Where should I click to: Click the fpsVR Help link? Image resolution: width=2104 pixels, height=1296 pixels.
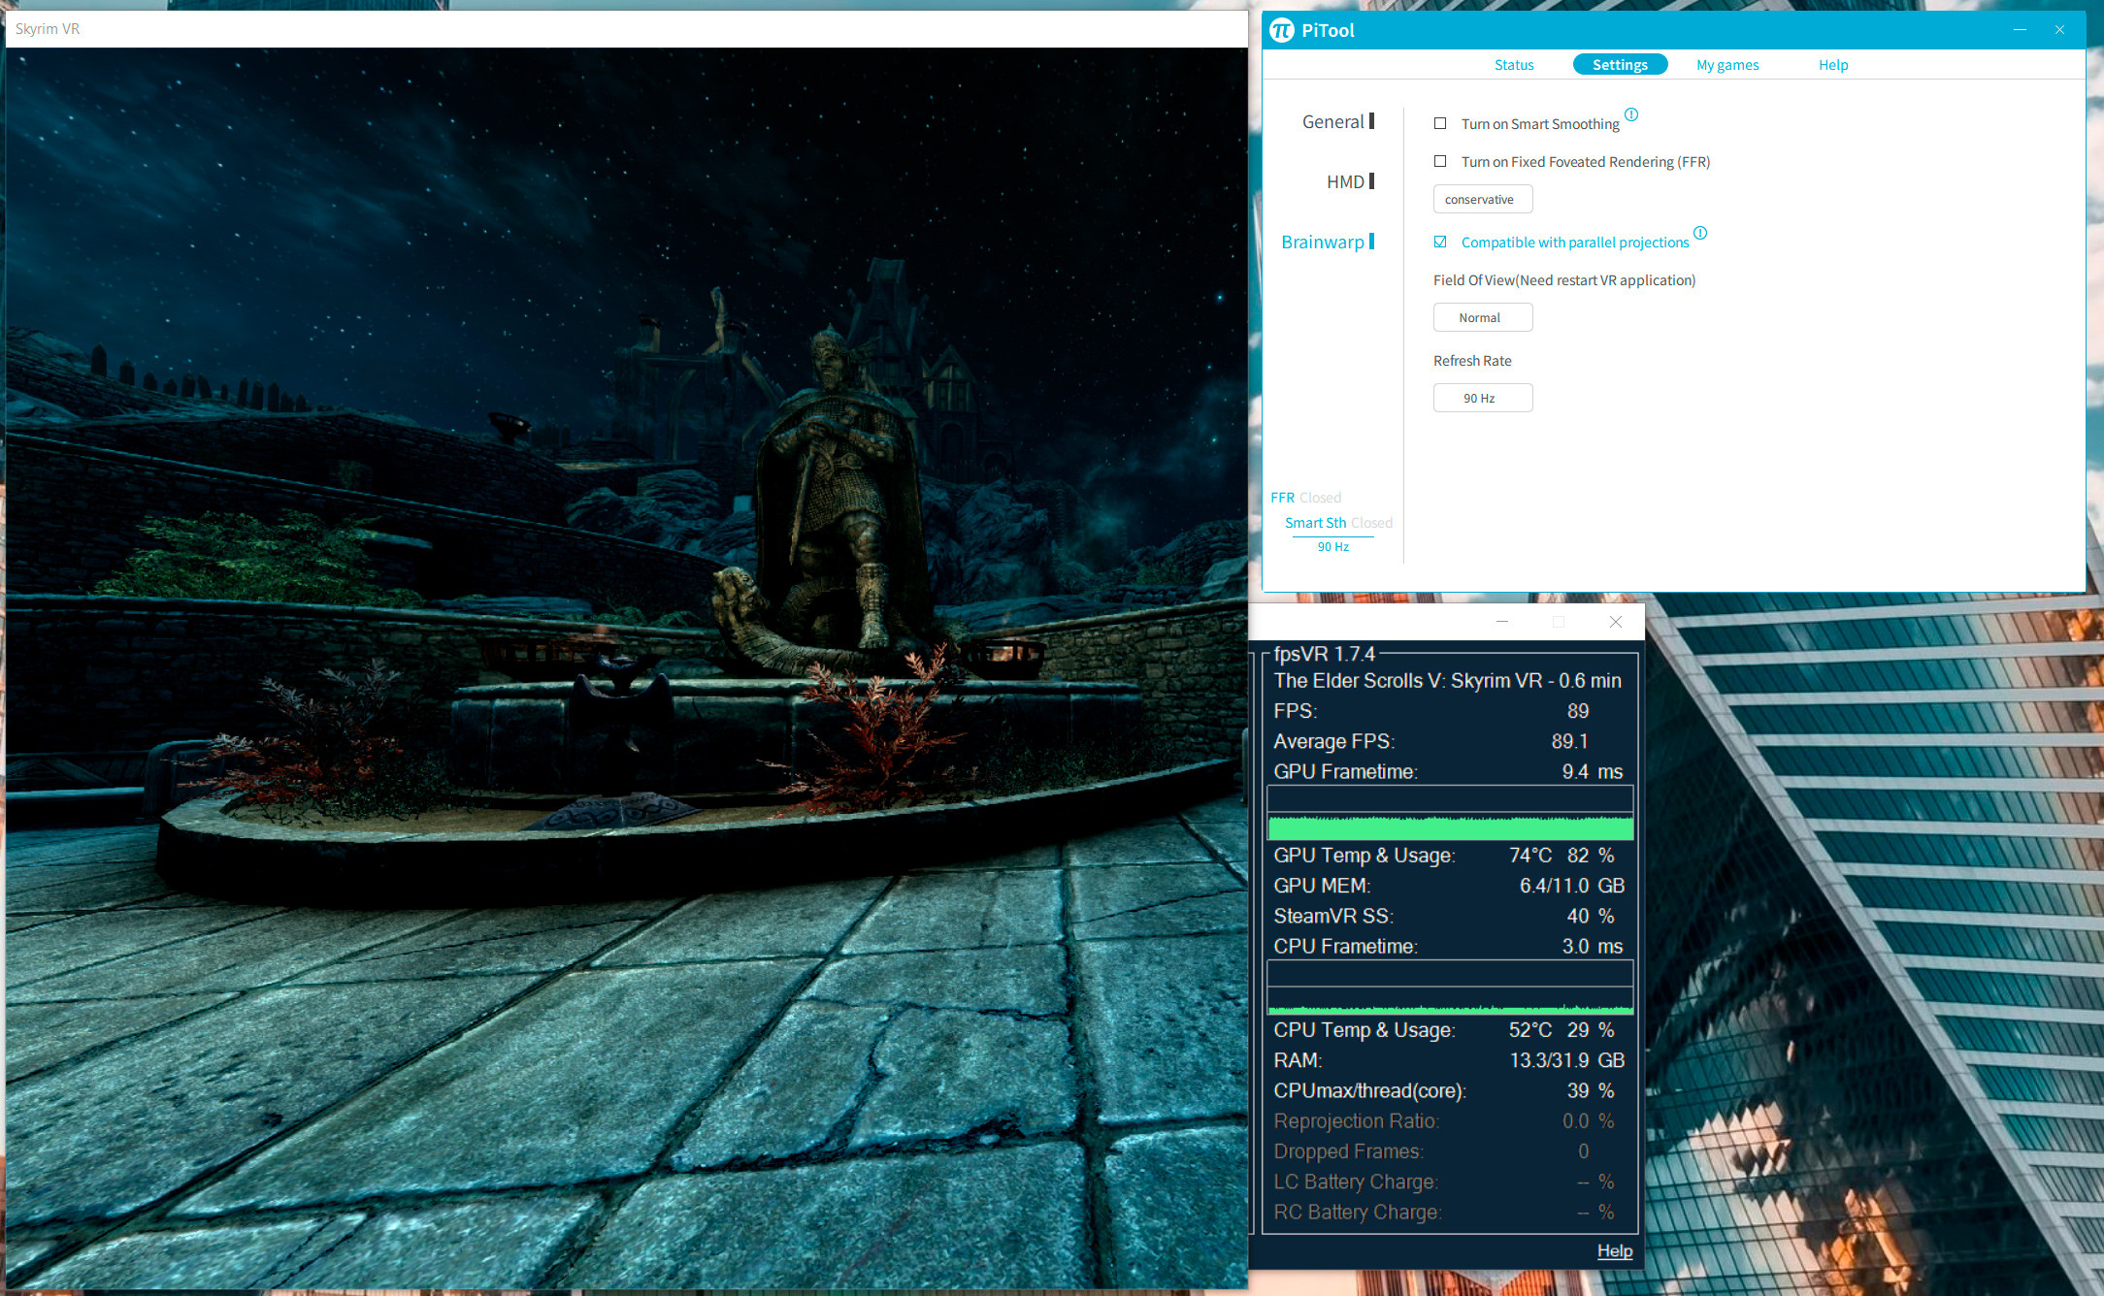[x=1615, y=1250]
